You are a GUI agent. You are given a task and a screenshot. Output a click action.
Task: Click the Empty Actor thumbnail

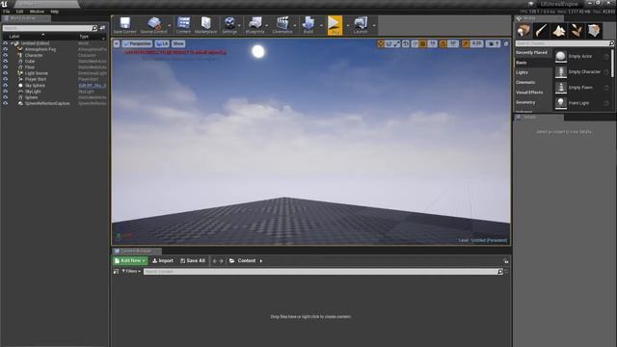click(561, 56)
